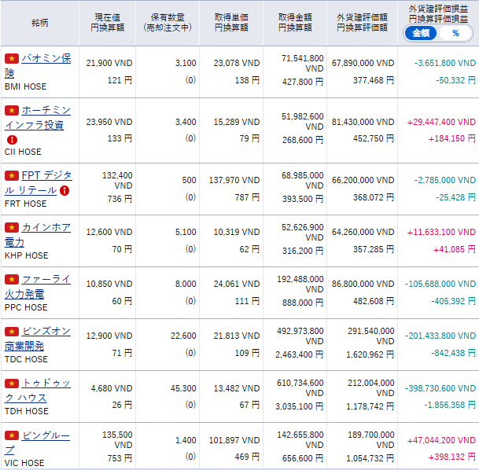479x470 pixels.
Task: Click the Vietnam flag icon for KHP HOSE
Action: (11, 228)
